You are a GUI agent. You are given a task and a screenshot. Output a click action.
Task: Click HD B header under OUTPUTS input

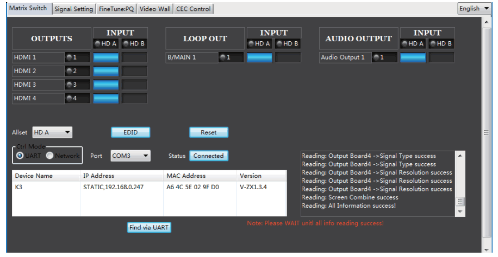coord(134,44)
